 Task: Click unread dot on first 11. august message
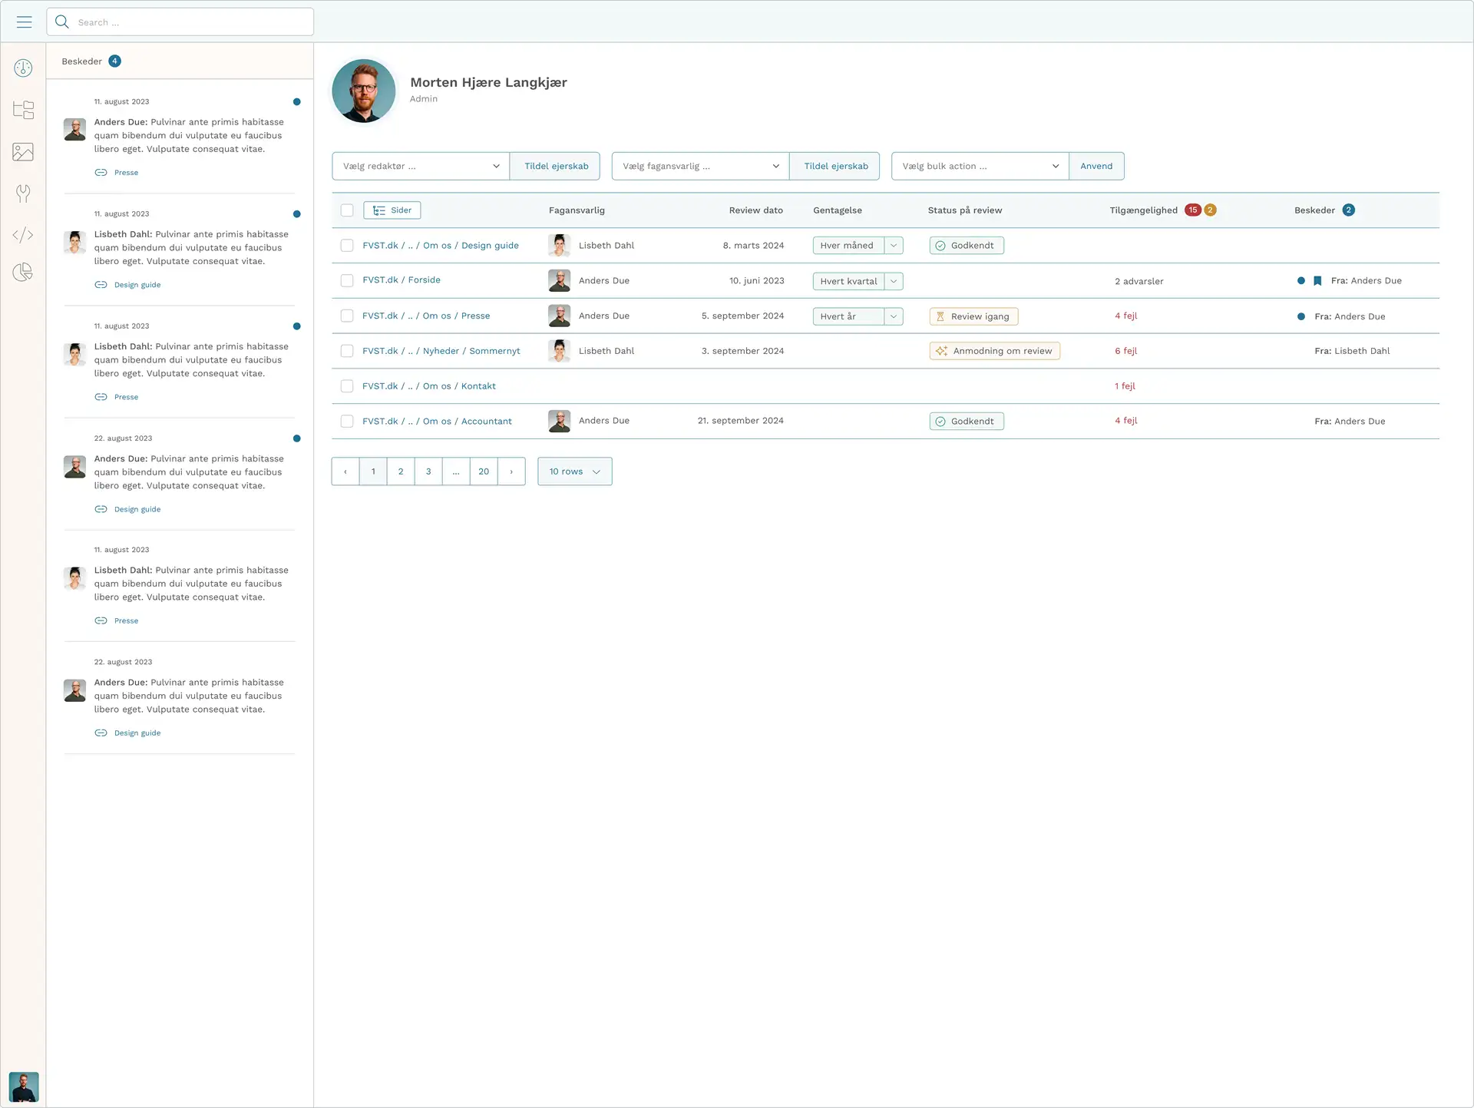pos(297,102)
